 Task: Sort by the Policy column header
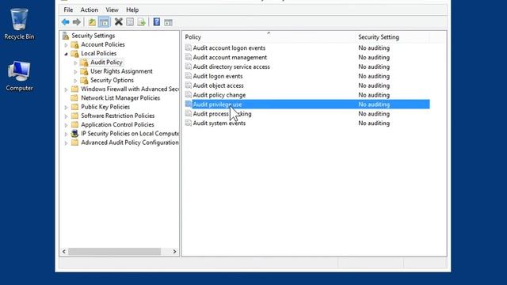click(x=269, y=37)
